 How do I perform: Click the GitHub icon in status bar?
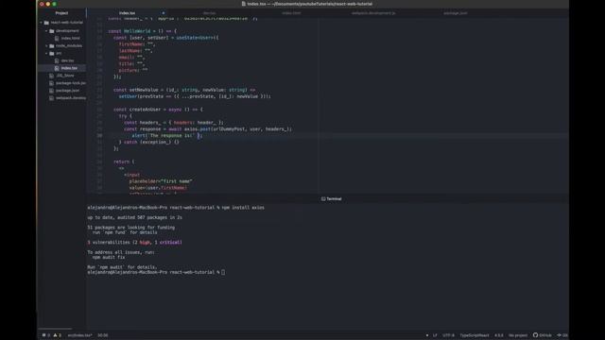point(536,335)
